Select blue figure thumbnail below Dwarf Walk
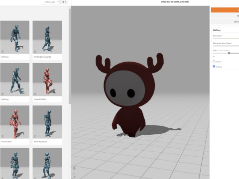The width and height of the screenshot is (239, 179). 14,164
